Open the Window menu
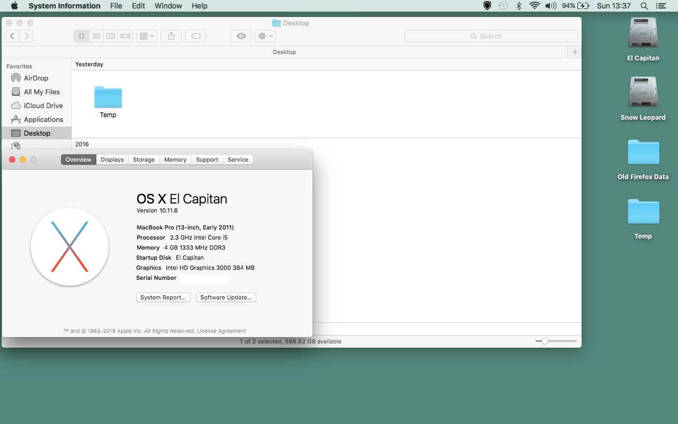Image resolution: width=678 pixels, height=424 pixels. [168, 6]
